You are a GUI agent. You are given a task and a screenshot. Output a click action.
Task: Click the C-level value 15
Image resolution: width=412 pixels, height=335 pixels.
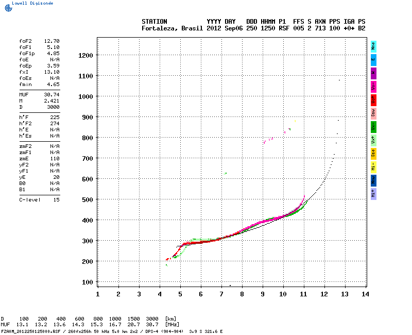[57, 200]
